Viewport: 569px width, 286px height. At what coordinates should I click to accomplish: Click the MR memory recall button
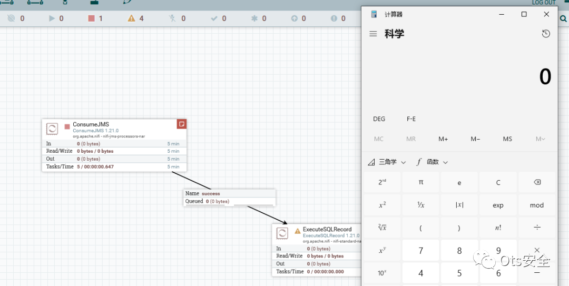(x=411, y=139)
